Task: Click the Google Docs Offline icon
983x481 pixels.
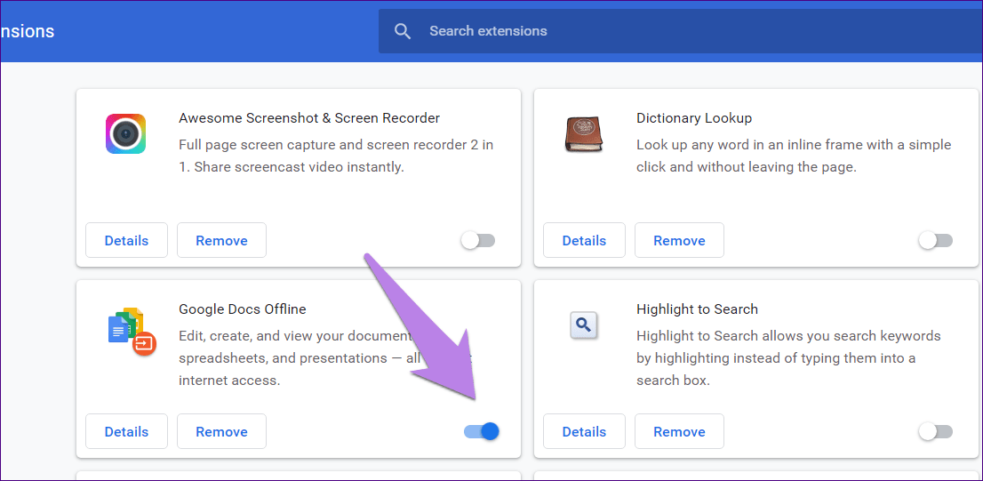Action: coord(131,331)
